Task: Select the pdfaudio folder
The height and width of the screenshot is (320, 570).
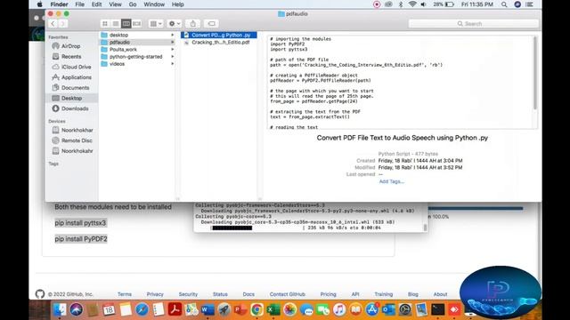Action: tap(138, 43)
